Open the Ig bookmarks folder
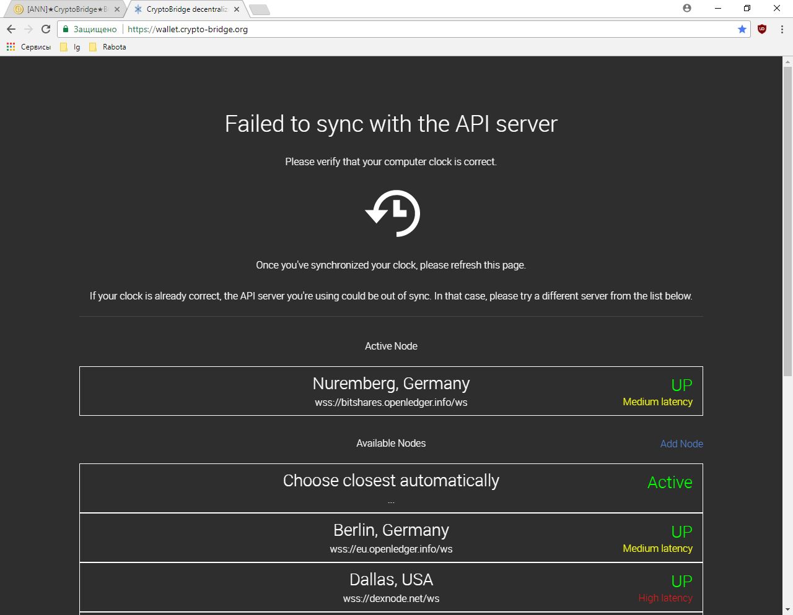This screenshot has height=615, width=793. (x=70, y=47)
